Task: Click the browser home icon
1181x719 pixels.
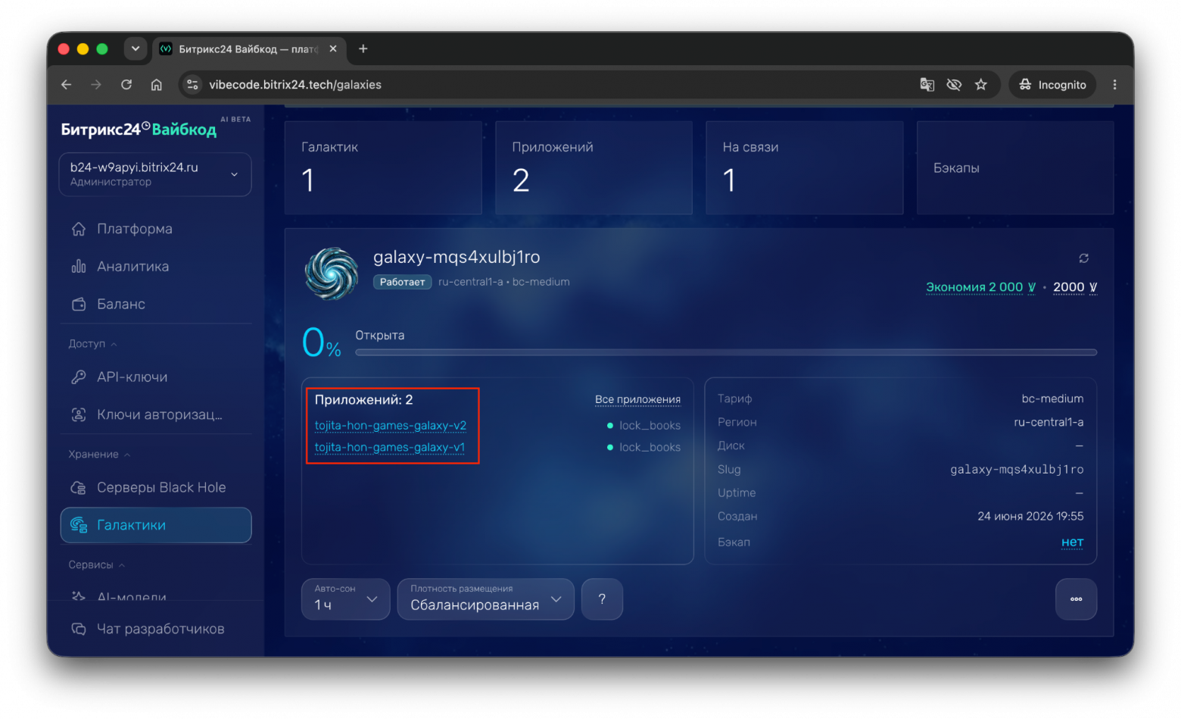Action: [x=157, y=85]
